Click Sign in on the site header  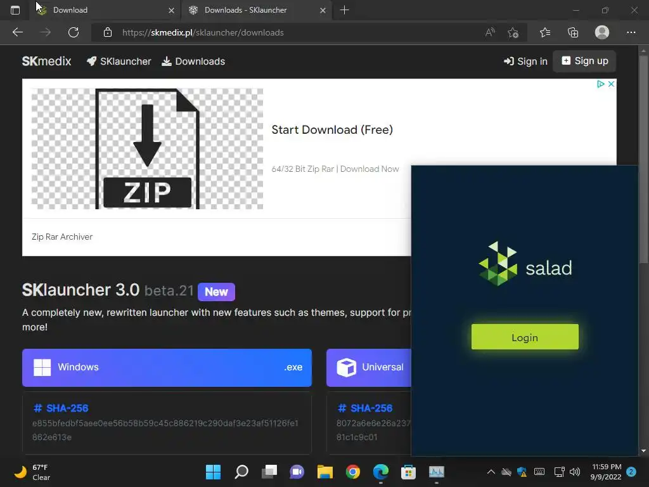(x=525, y=62)
